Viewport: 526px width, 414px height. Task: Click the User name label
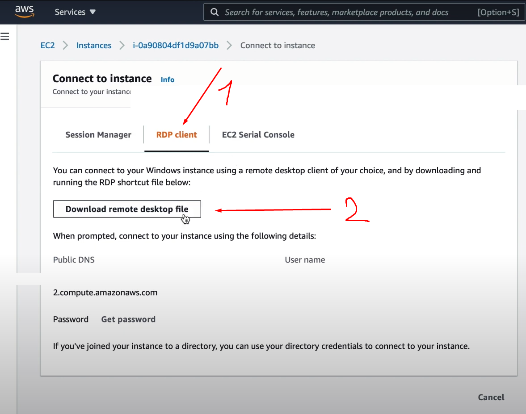tap(305, 259)
